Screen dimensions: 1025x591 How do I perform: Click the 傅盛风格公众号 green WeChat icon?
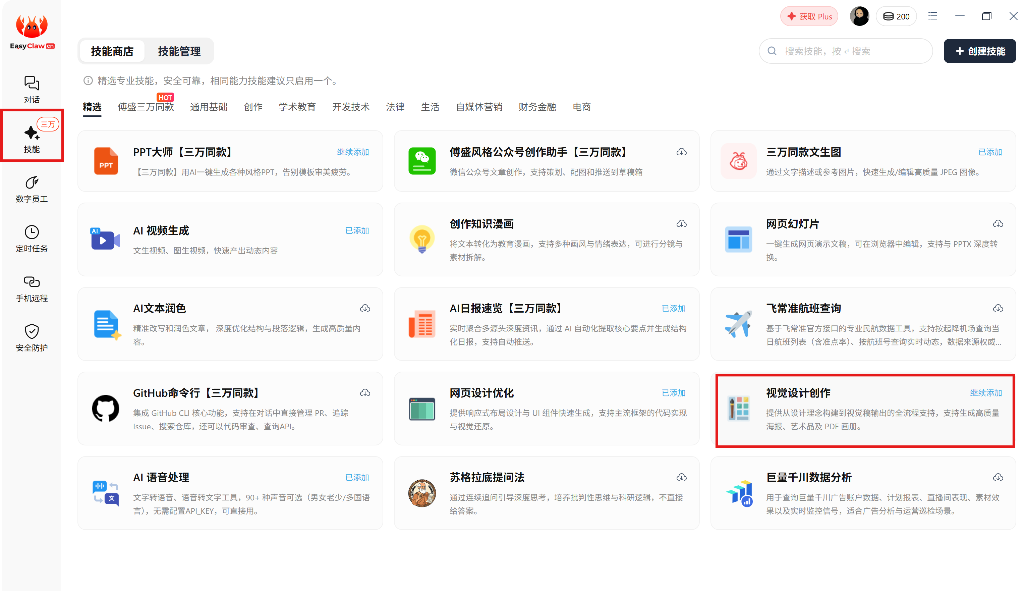coord(422,161)
